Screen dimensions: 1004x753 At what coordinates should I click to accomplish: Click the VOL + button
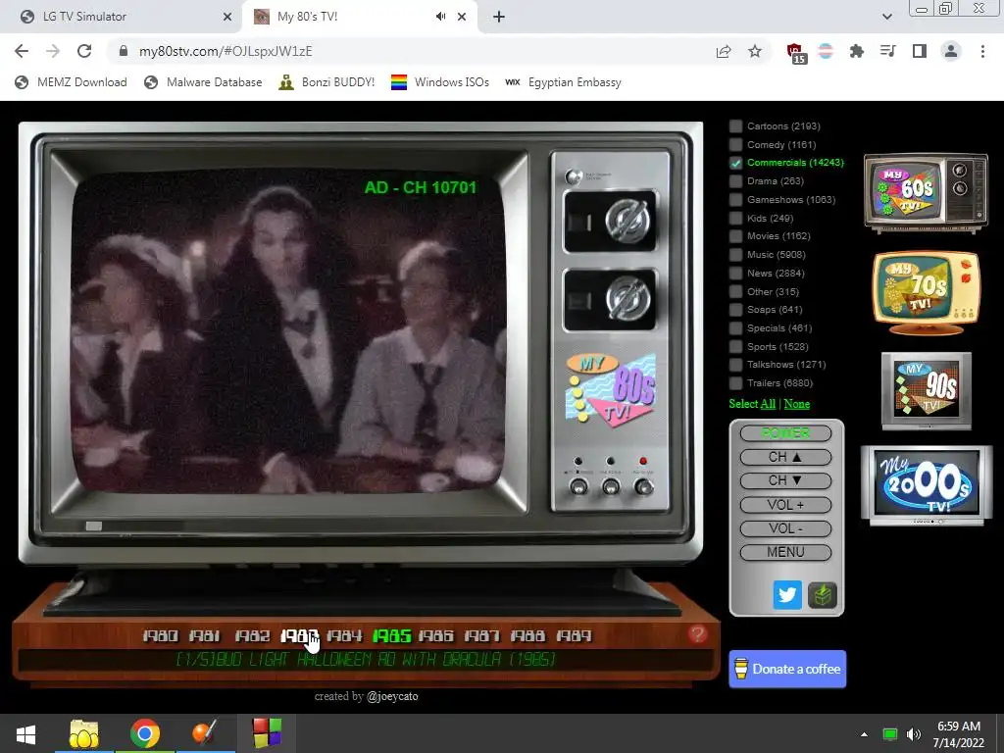click(x=785, y=505)
